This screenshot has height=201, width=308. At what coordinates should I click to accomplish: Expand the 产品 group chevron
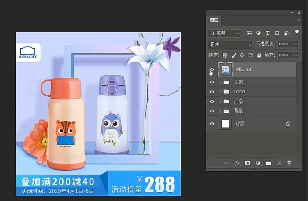221,101
